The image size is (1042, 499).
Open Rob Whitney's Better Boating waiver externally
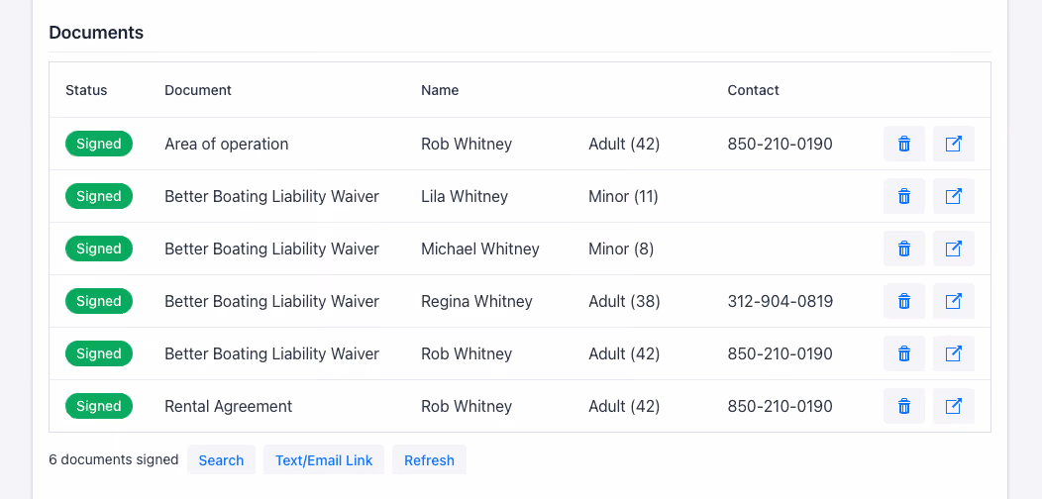pyautogui.click(x=954, y=353)
